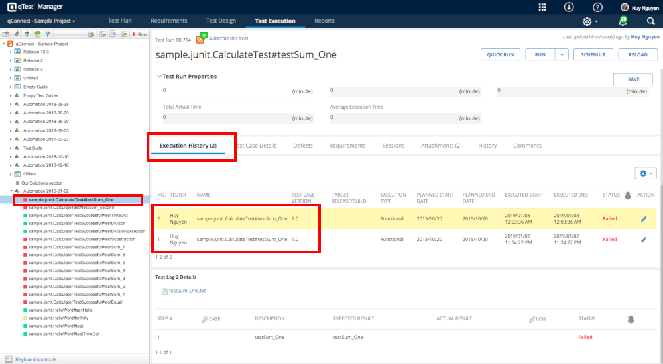Screen dimensions: 663x364
Task: Click the Run button in tree toolbar
Action: 140,34
